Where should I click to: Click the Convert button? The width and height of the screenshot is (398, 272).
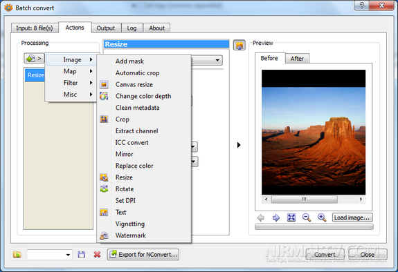point(325,255)
